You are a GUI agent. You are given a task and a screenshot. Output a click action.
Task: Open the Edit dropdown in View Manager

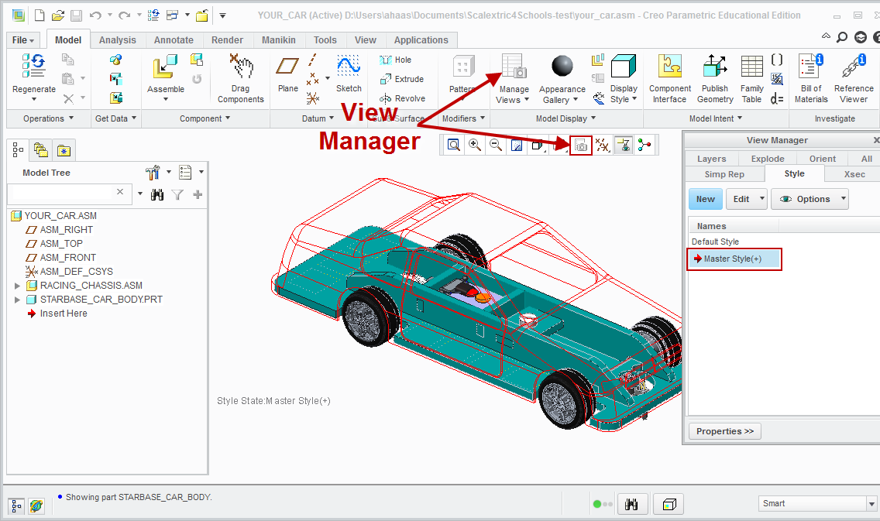747,199
